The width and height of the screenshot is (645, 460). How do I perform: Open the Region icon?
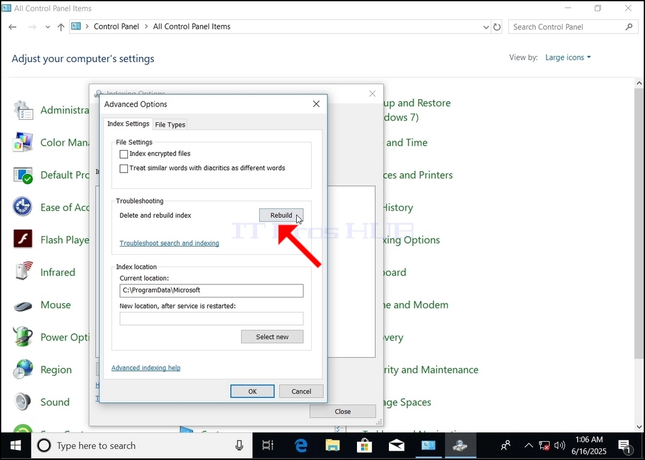23,370
